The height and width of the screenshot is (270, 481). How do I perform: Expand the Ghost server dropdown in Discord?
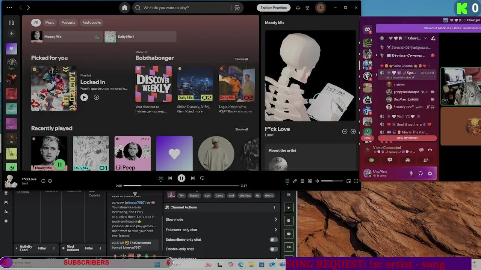click(x=425, y=38)
